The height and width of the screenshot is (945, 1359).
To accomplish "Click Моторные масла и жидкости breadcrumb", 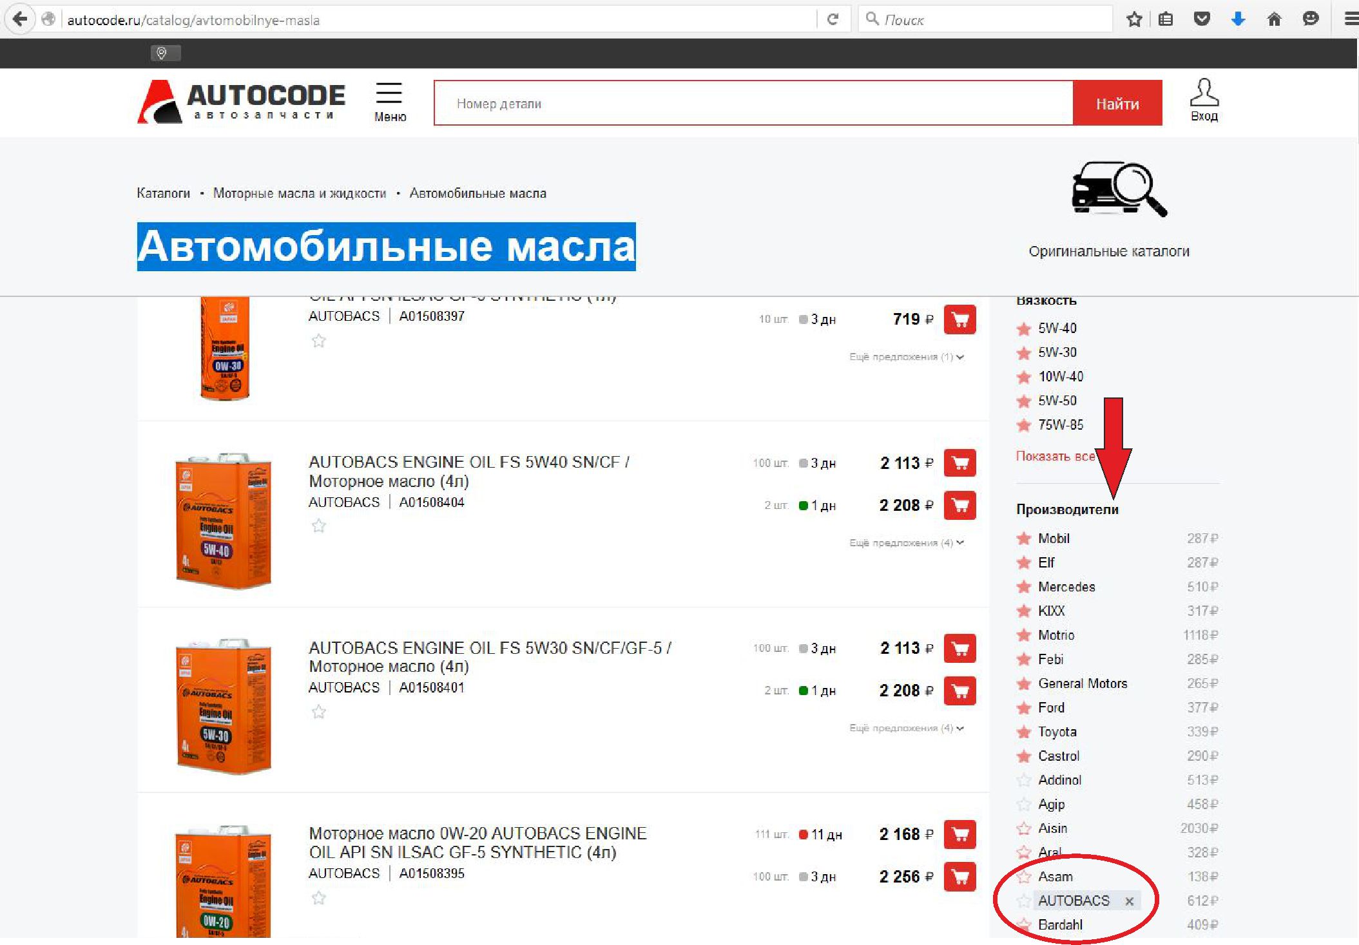I will [300, 193].
